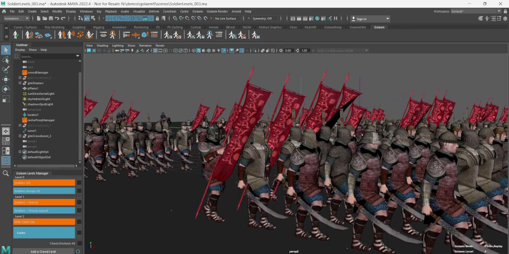Click the Undo arrow icon

click(x=57, y=19)
